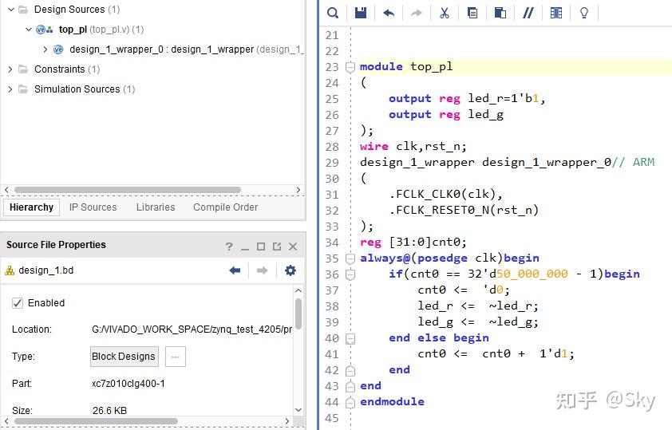Click design_1_wrapper_0 Verilog file icon
The width and height of the screenshot is (672, 430).
pyautogui.click(x=57, y=49)
